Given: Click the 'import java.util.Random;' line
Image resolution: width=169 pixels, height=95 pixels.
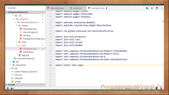Looking at the screenshot, I should click(69, 45).
